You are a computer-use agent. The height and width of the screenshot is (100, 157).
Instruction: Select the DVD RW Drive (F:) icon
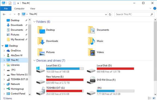pyautogui.click(x=91, y=80)
